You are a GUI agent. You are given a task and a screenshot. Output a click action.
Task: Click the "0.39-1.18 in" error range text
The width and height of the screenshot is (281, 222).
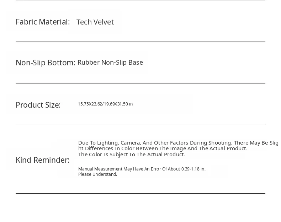(x=193, y=169)
